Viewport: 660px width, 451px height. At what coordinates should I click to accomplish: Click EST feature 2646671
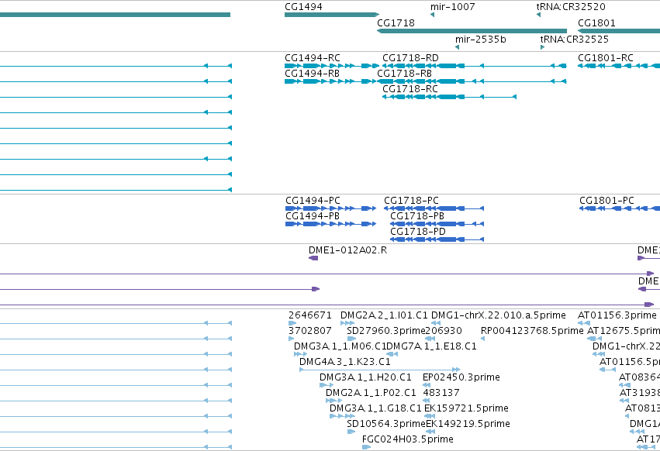(292, 323)
